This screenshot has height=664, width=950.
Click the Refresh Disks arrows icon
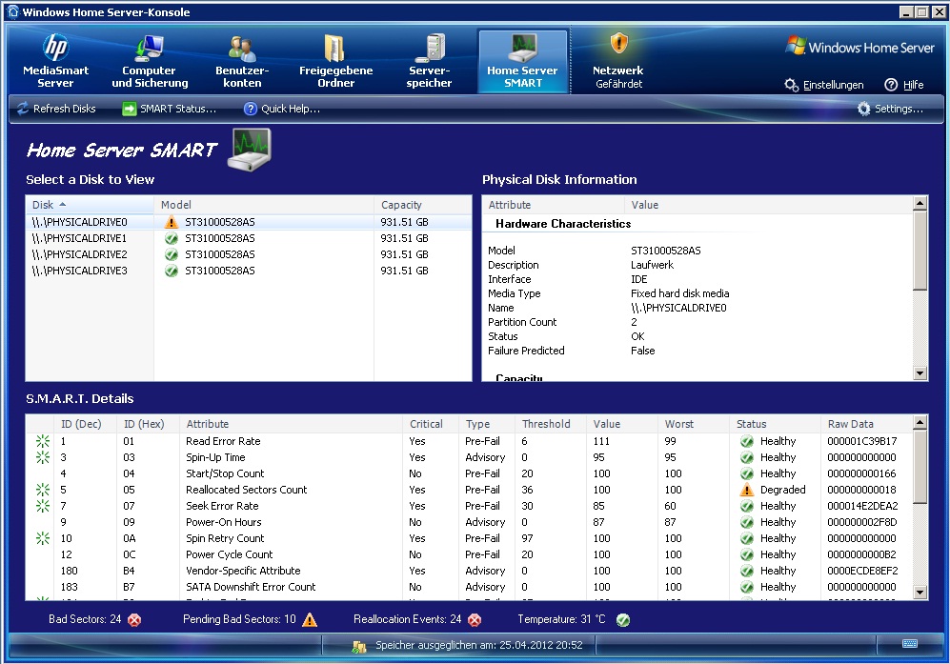click(x=23, y=109)
